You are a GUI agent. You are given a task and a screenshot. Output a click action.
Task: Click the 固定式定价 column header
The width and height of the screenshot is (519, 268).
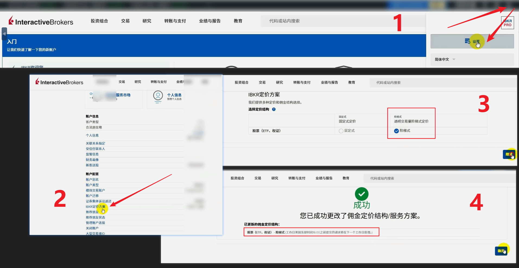click(347, 121)
